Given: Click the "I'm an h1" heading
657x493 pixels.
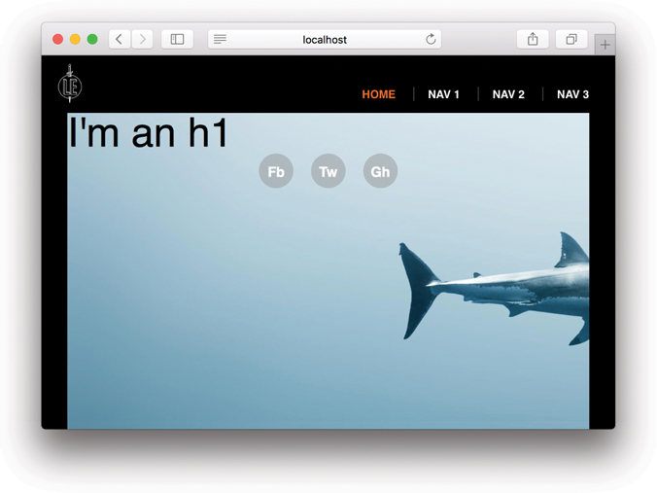Looking at the screenshot, I should click(x=149, y=132).
